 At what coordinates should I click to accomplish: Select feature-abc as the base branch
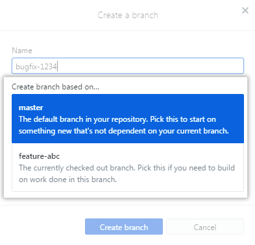tap(128, 167)
